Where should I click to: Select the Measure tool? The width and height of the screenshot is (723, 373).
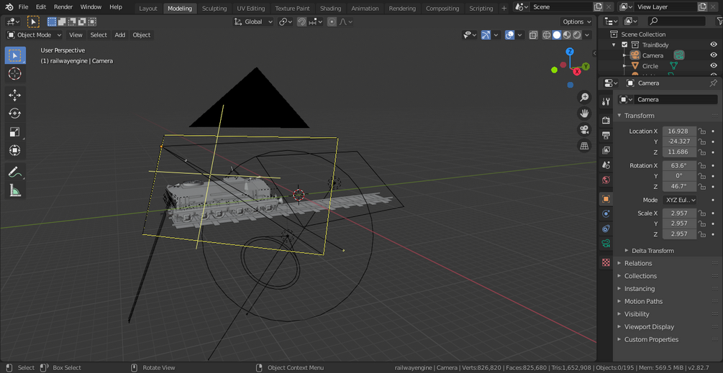click(15, 190)
